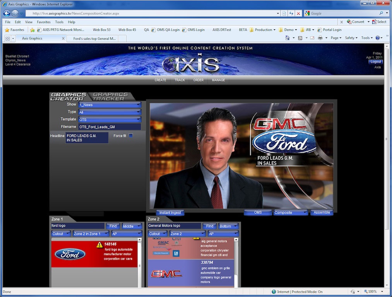Open the Demo favorites folder
This screenshot has width=392, height=297.
point(288,30)
